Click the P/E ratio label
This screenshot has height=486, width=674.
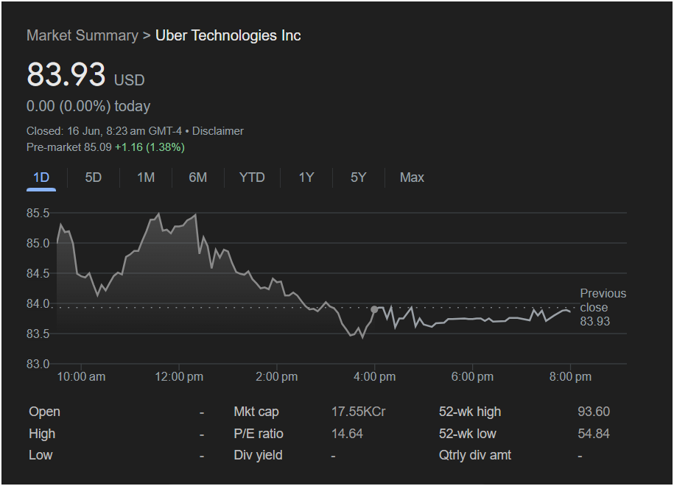click(259, 434)
